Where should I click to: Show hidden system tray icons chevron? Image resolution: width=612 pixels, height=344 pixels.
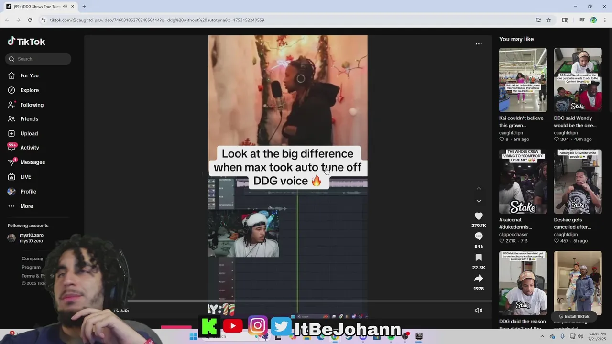pos(542,336)
